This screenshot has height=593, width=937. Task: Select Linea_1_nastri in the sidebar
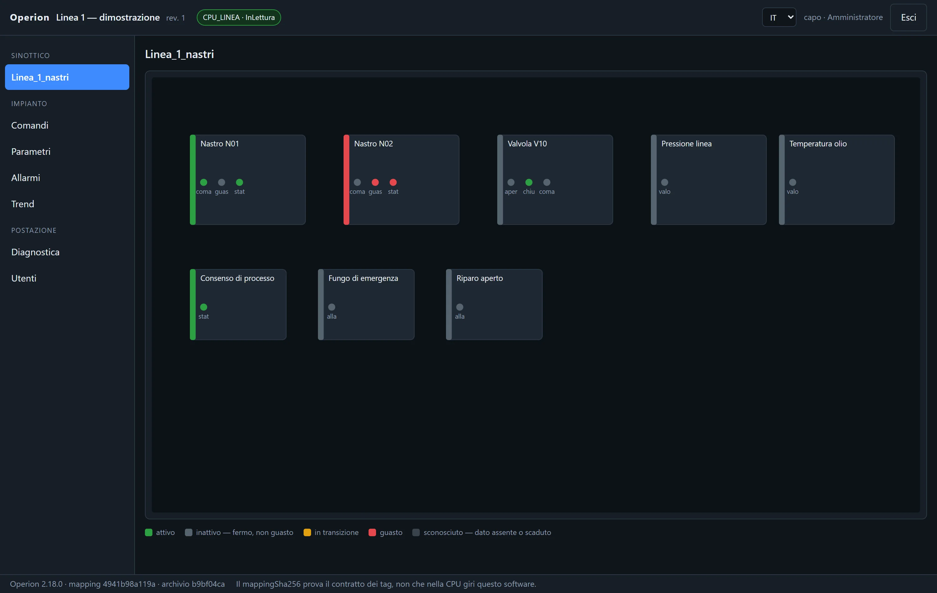click(x=67, y=77)
